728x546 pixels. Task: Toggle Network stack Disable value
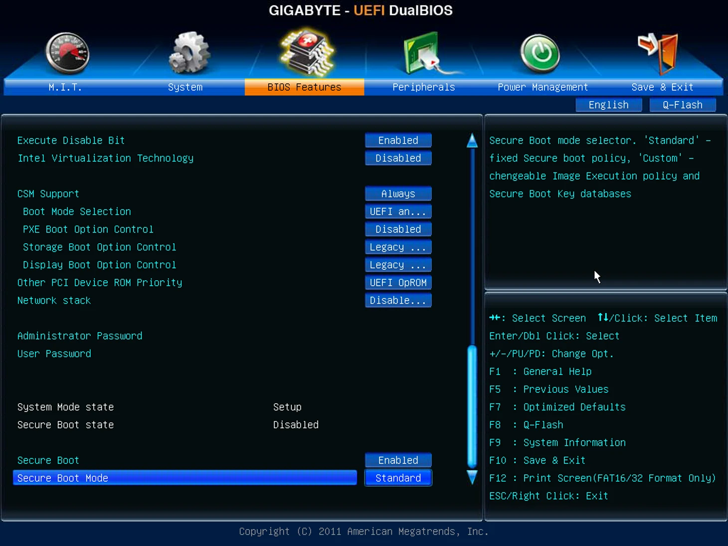398,300
